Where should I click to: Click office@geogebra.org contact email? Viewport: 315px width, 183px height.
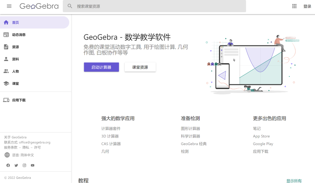tap(35, 142)
